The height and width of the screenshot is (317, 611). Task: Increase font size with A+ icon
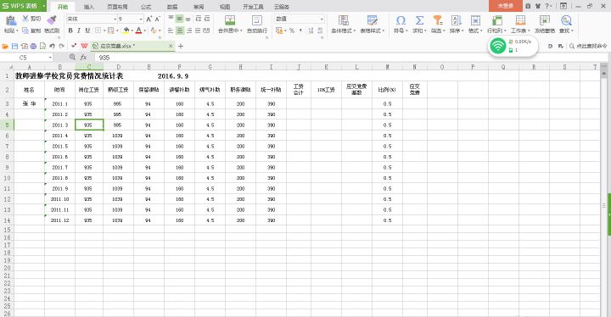(x=149, y=19)
